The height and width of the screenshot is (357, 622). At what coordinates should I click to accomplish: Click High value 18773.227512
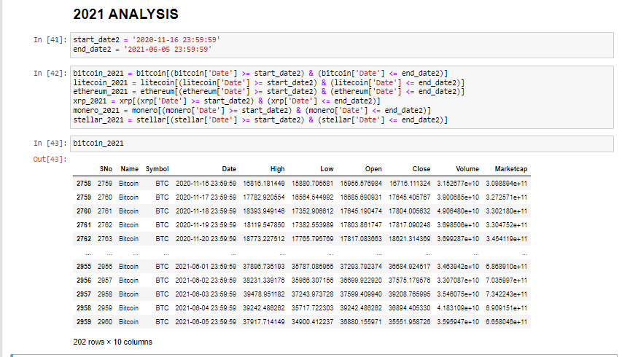coord(264,239)
